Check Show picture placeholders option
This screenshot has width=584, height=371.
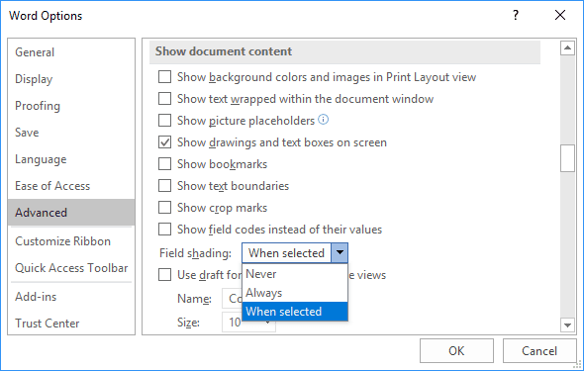click(x=164, y=120)
